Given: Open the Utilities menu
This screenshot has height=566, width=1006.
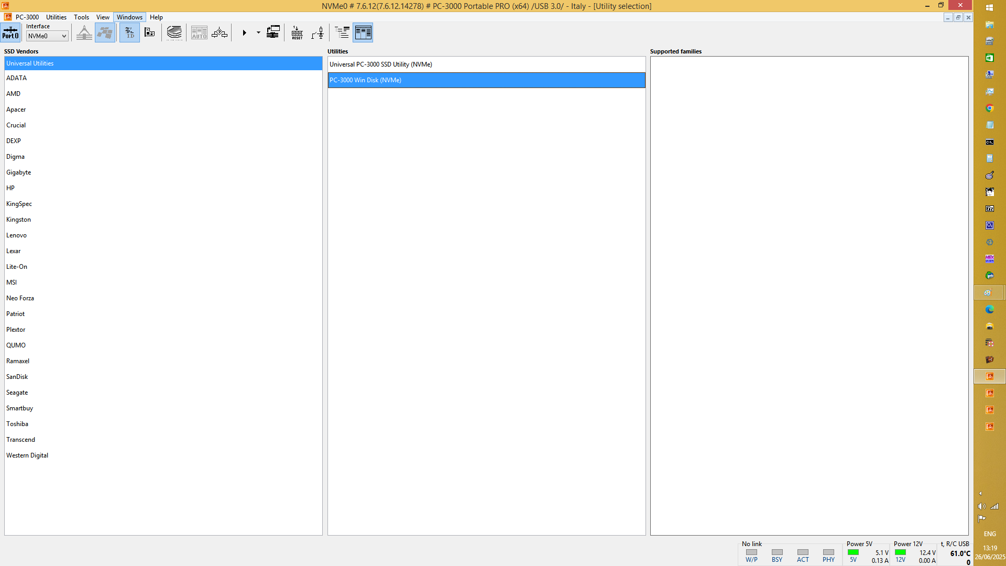Looking at the screenshot, I should coord(56,17).
